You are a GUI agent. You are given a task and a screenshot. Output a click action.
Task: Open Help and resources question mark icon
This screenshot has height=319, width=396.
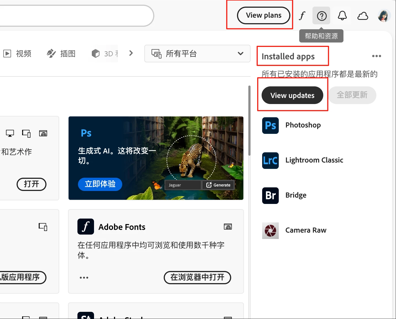(x=322, y=16)
